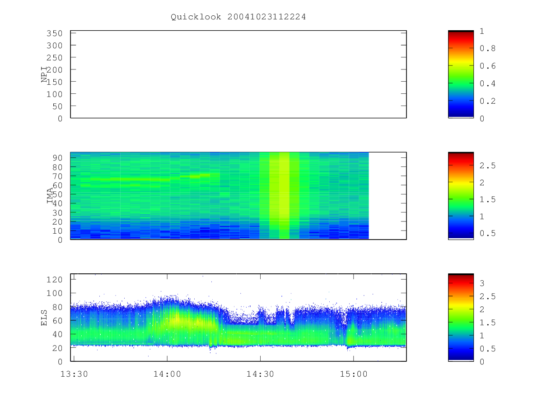Image resolution: width=542 pixels, height=406 pixels.
Task: Click the 2.5 label on IMA colorbar
Action: coord(487,166)
